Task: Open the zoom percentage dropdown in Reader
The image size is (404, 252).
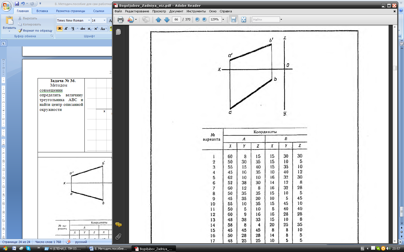Action: 223,20
